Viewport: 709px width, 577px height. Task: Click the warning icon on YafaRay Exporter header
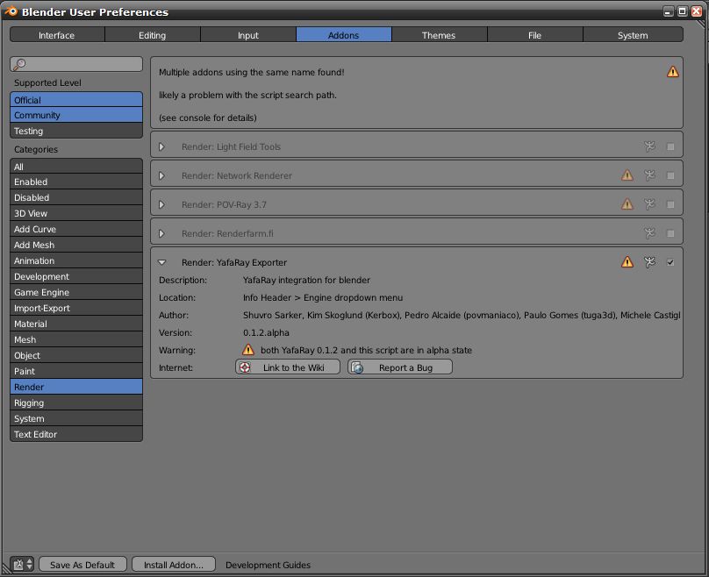(x=627, y=262)
